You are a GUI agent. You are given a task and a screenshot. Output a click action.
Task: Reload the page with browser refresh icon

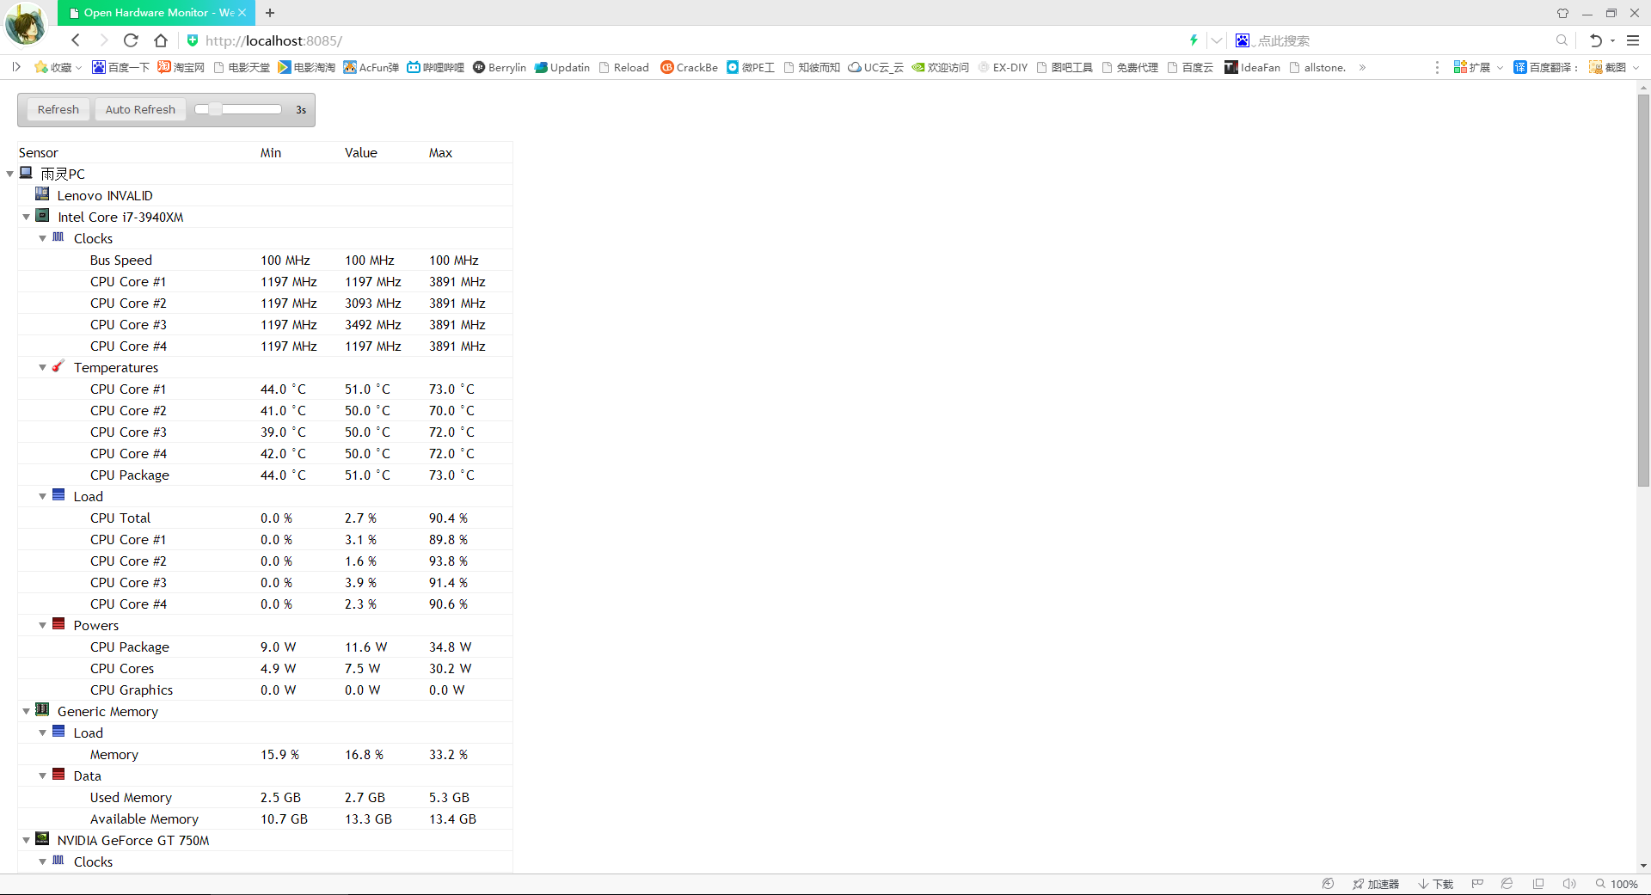(131, 40)
